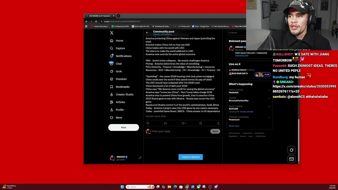Screen dimensions: 338x190
Task: Click Show more under What's happening
Action: point(234,126)
